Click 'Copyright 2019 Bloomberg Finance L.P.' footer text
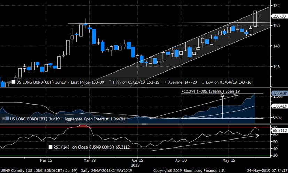 coord(189,171)
